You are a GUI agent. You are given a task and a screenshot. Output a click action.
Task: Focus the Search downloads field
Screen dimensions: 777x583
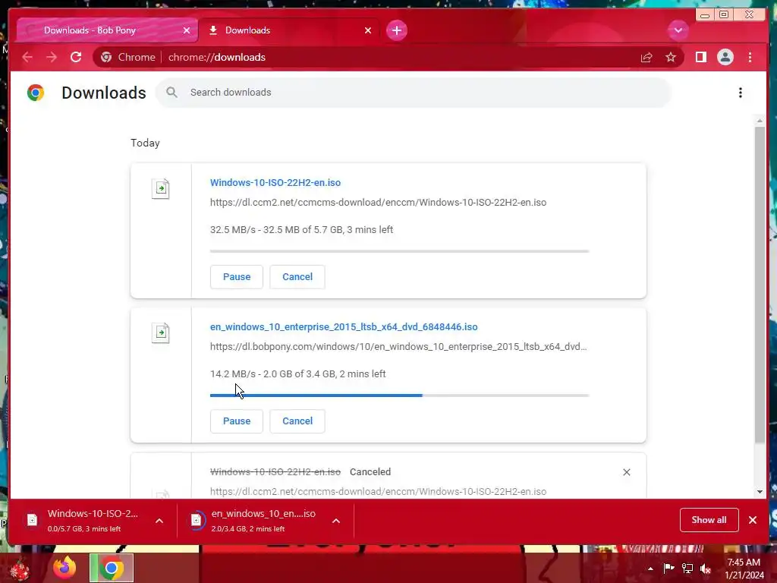pos(414,92)
